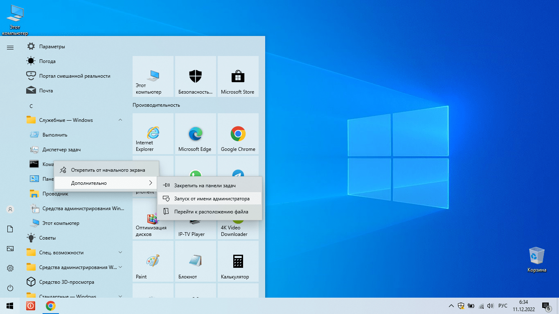
Task: Select Открепить от начального экрана
Action: (108, 170)
